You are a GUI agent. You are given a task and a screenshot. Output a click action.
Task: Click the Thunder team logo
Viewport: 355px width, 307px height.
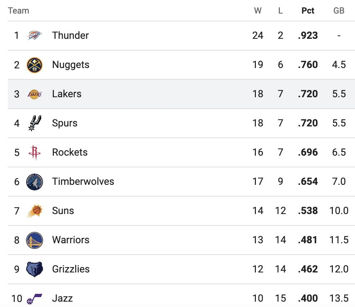(35, 36)
